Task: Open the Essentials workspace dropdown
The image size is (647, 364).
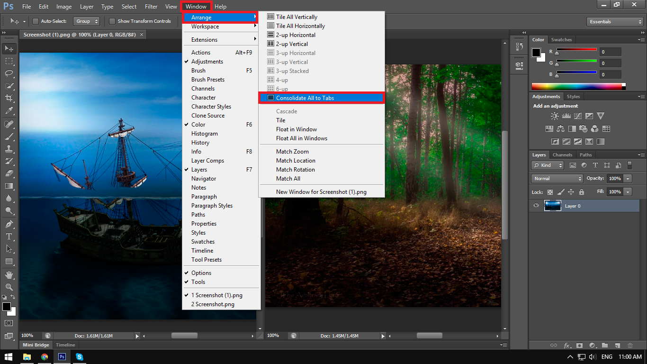Action: point(614,22)
